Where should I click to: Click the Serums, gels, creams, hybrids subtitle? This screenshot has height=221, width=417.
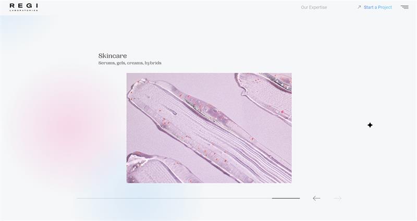(x=130, y=63)
